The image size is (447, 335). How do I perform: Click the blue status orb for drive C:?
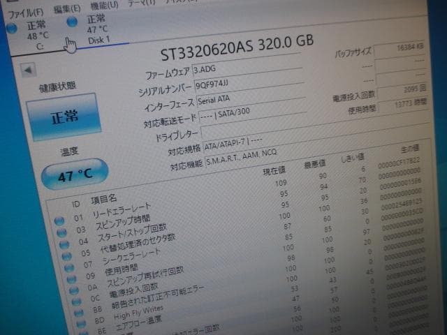[x=12, y=28]
